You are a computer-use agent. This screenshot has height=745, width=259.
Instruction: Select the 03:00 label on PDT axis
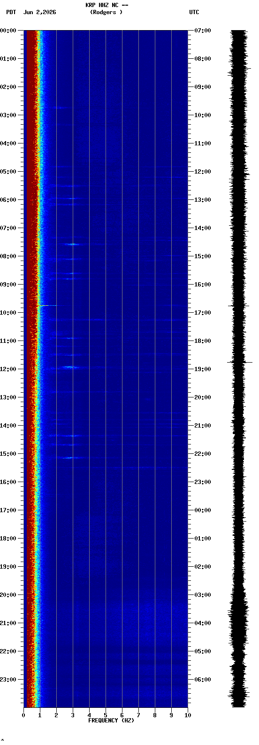pyautogui.click(x=9, y=115)
